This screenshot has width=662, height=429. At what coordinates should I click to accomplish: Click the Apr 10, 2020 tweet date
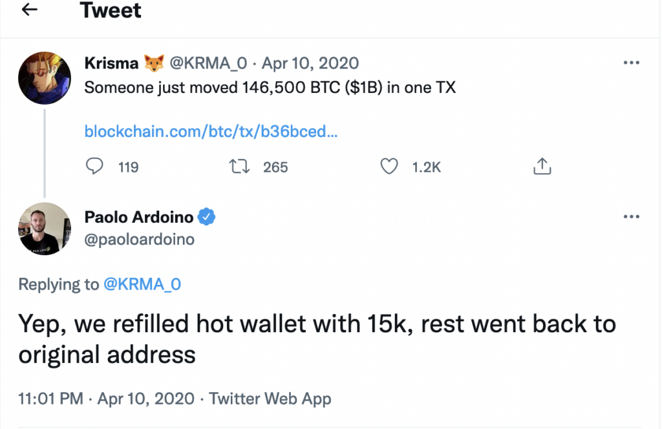click(x=310, y=63)
